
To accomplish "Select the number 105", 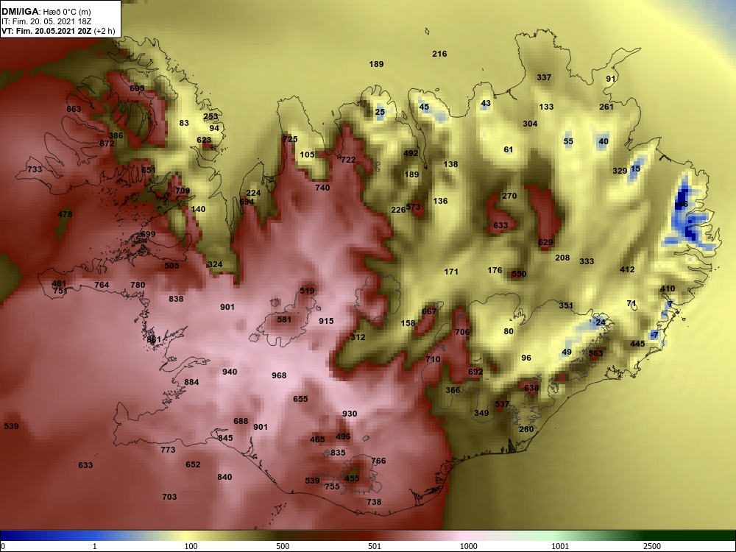I will click(x=307, y=155).
